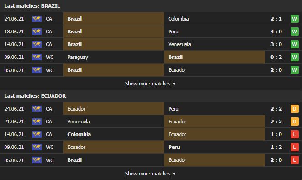Click the 4:0 score for Brazil vs Peru

tap(276, 32)
